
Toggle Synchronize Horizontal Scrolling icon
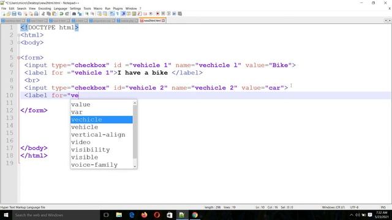pos(105,13)
